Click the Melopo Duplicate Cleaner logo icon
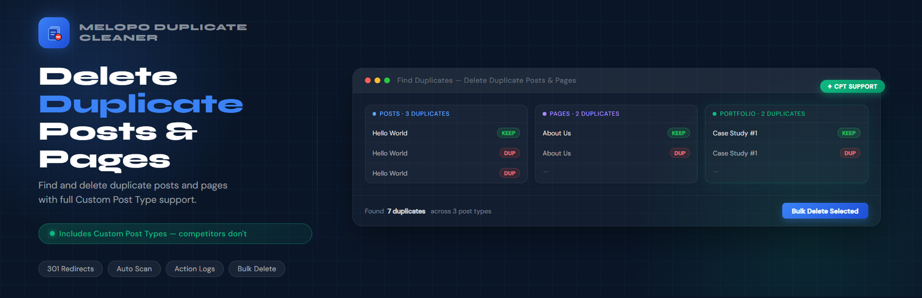The width and height of the screenshot is (922, 298). [54, 32]
